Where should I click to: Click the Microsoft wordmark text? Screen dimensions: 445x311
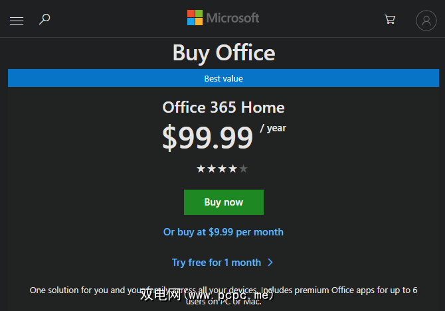[232, 18]
